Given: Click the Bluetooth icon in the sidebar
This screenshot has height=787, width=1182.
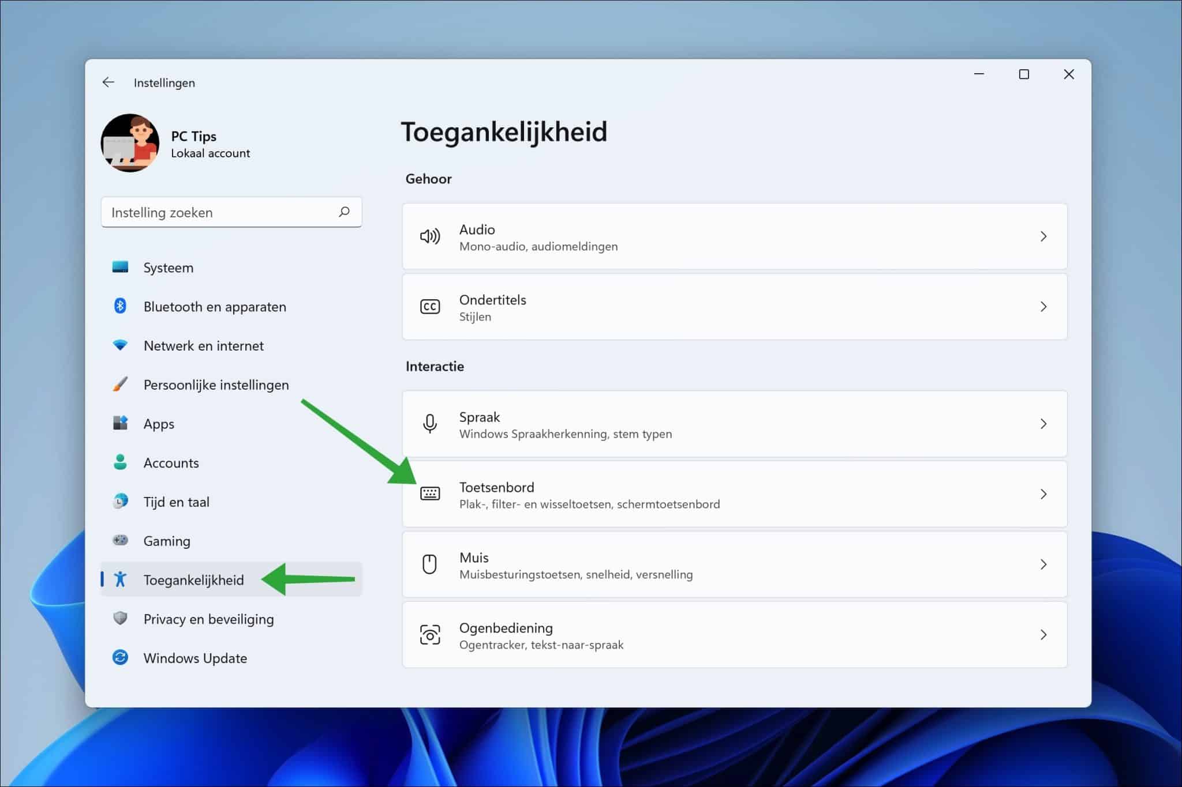Looking at the screenshot, I should pyautogui.click(x=121, y=306).
